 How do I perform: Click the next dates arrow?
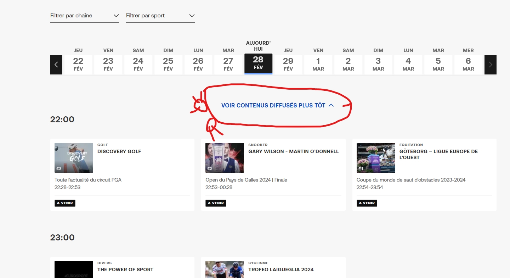[491, 65]
